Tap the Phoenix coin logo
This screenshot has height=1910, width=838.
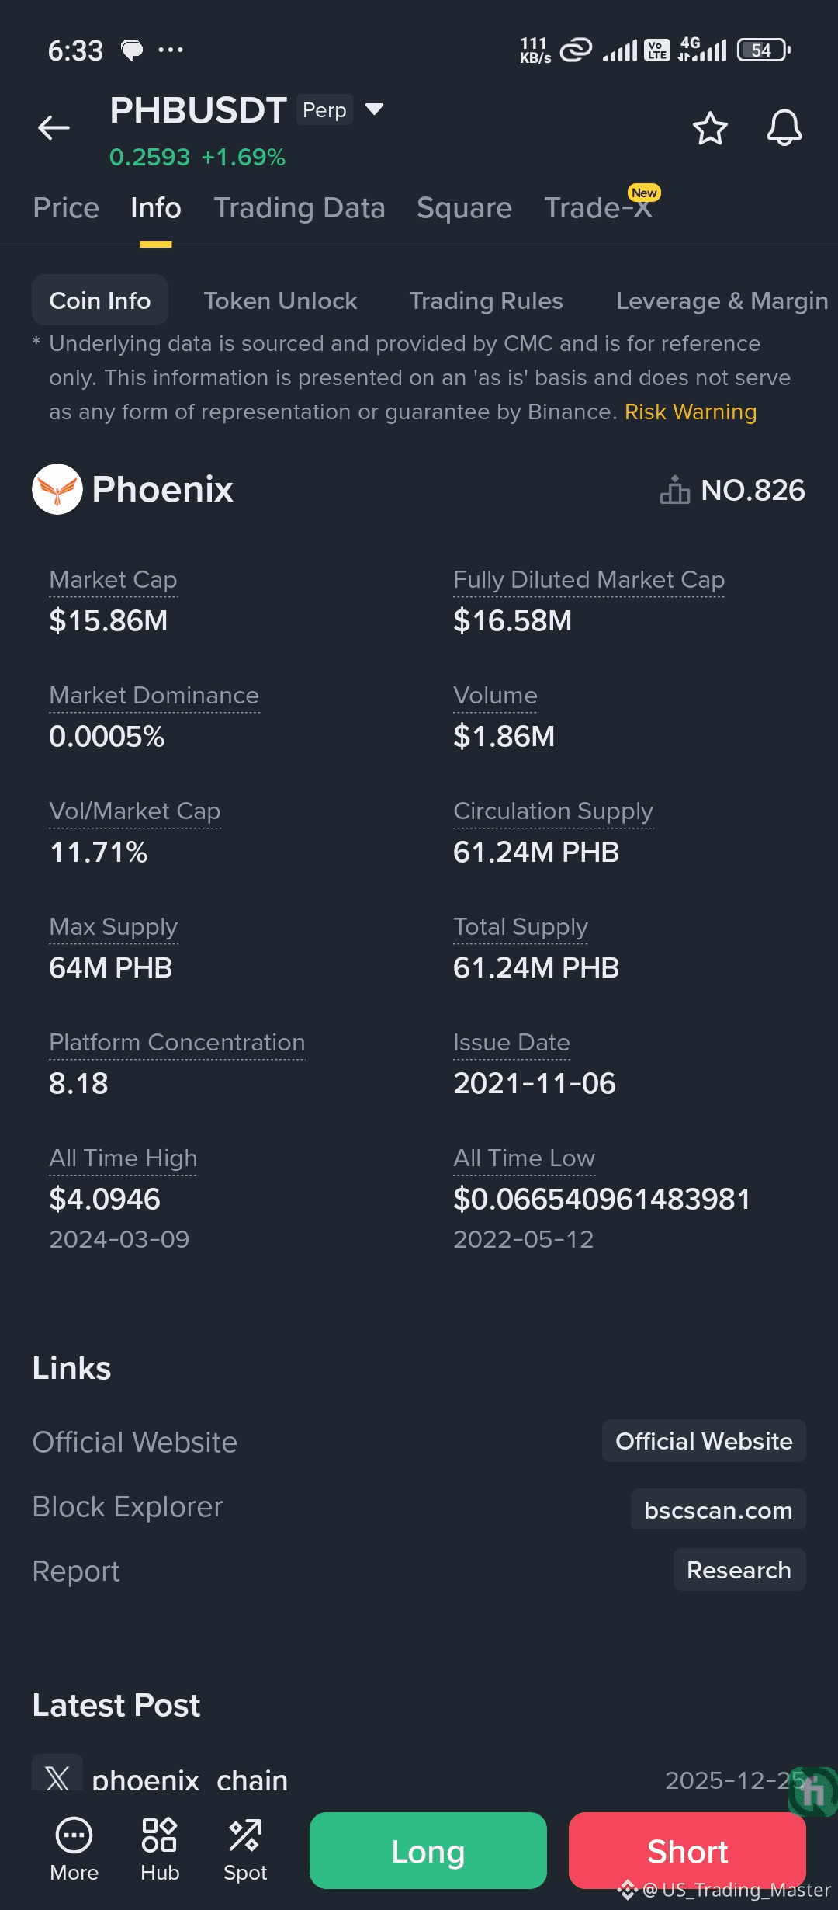click(x=57, y=489)
